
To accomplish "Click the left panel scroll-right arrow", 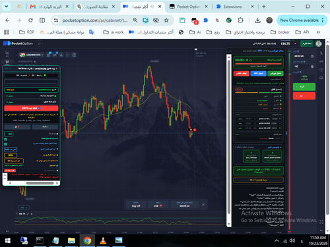I will 57,183.
